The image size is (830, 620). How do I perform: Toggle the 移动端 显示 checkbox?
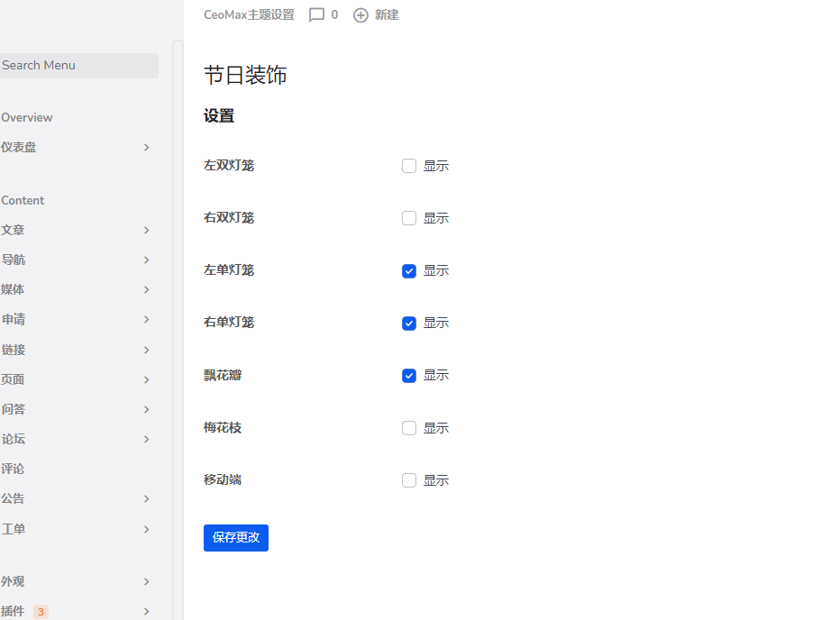tap(409, 480)
